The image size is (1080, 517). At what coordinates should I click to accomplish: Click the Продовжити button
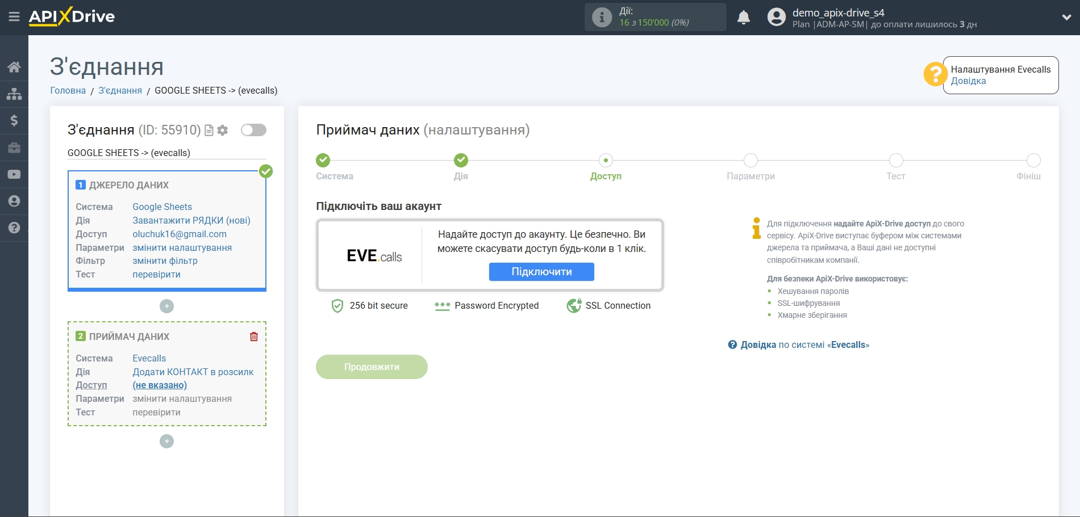[x=372, y=367]
